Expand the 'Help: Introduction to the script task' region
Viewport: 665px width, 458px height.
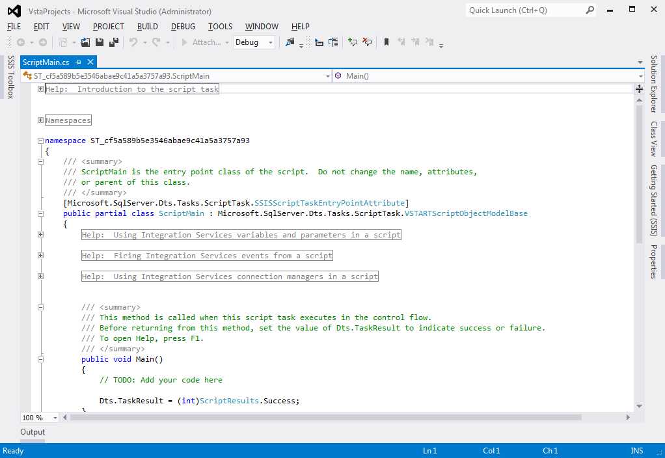(40, 88)
